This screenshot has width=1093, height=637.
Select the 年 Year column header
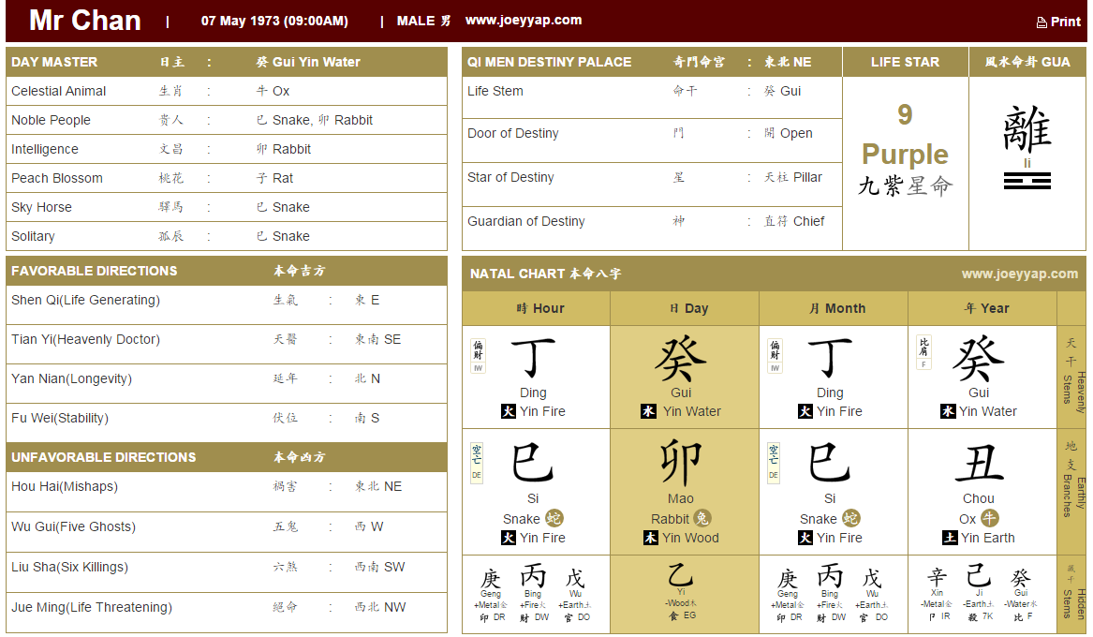pos(982,308)
